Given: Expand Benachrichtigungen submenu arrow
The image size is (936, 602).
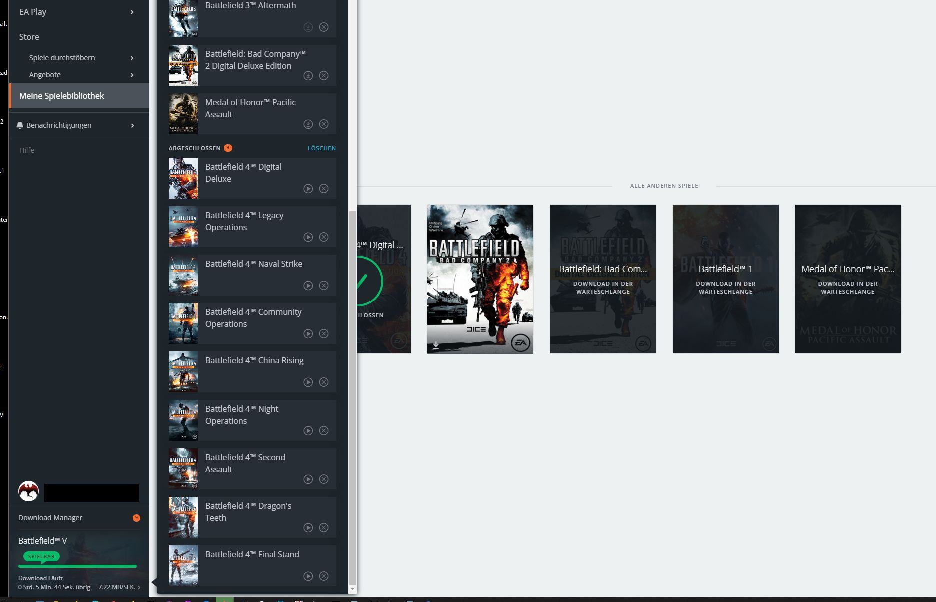Looking at the screenshot, I should (x=132, y=125).
